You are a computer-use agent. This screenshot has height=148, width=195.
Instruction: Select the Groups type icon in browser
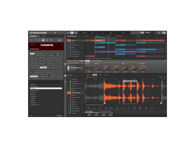(35, 40)
